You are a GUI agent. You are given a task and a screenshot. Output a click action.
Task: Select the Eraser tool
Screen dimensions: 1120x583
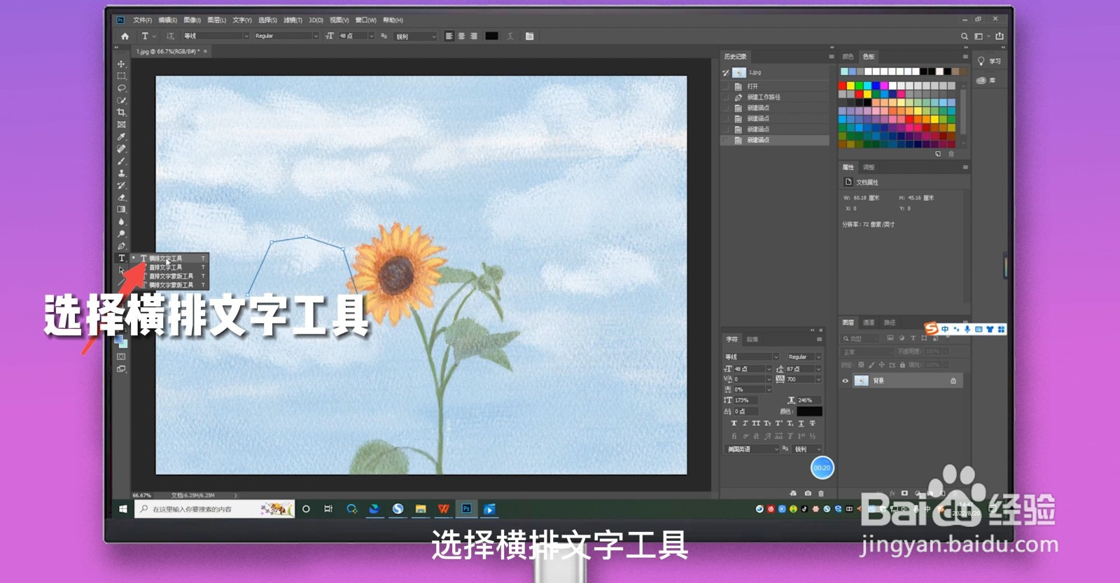click(121, 197)
